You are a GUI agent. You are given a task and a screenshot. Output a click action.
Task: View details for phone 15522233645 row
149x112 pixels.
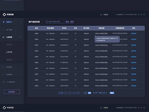click(134, 57)
